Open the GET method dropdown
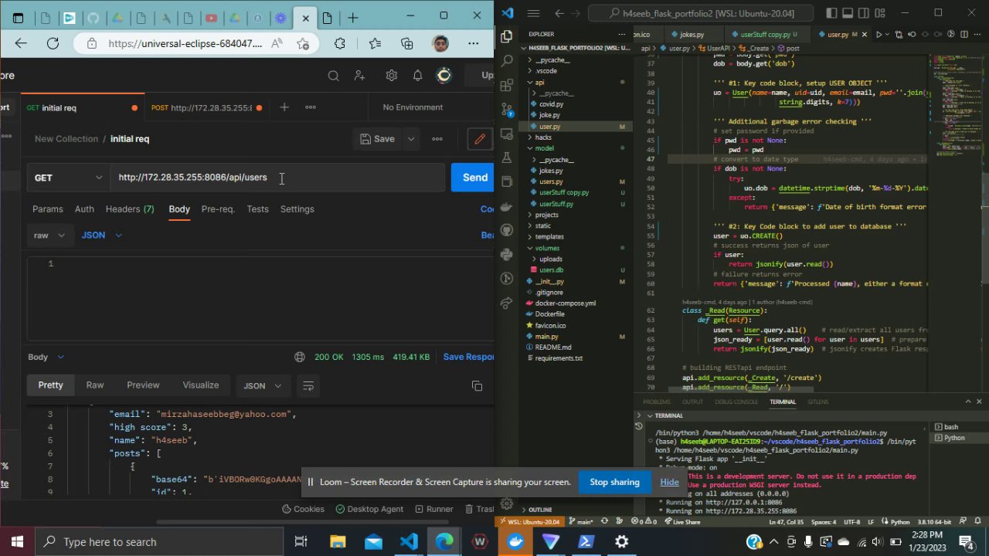The image size is (989, 556). click(x=68, y=178)
